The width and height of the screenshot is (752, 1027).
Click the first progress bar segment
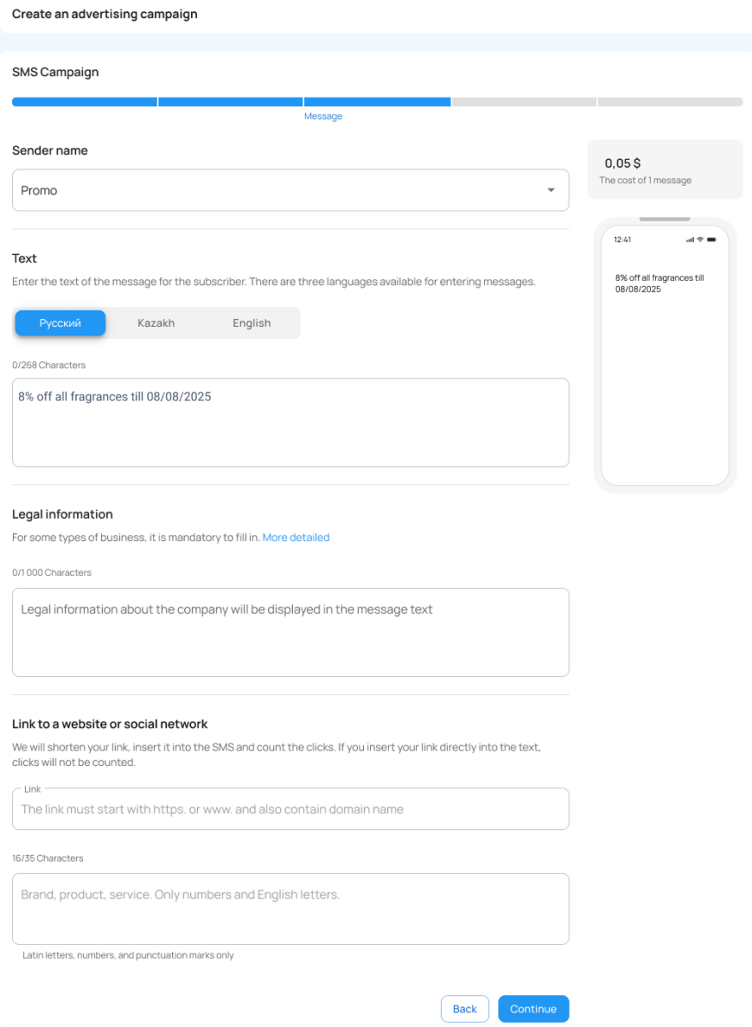point(84,102)
